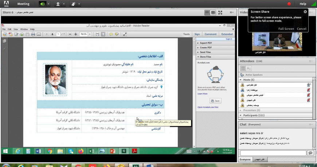Click the send chat message button
The width and height of the screenshot is (317, 167).
[310, 153]
